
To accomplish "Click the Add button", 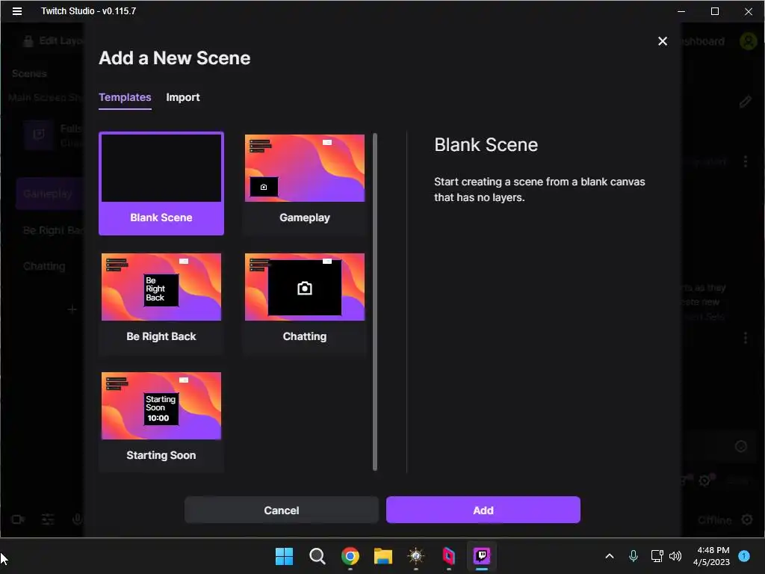I will 483,510.
